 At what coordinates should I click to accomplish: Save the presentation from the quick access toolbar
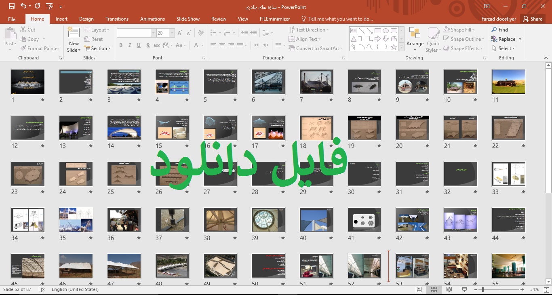pyautogui.click(x=11, y=6)
